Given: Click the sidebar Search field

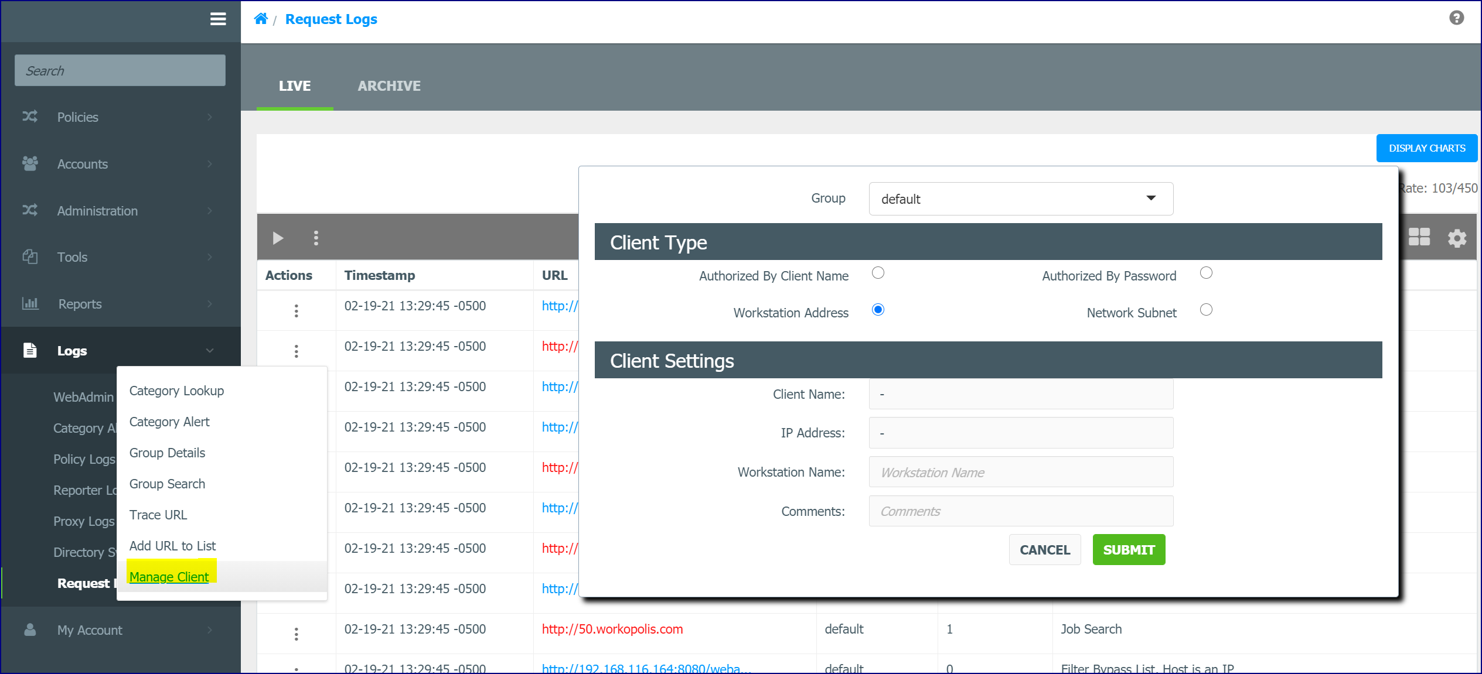Looking at the screenshot, I should tap(120, 70).
